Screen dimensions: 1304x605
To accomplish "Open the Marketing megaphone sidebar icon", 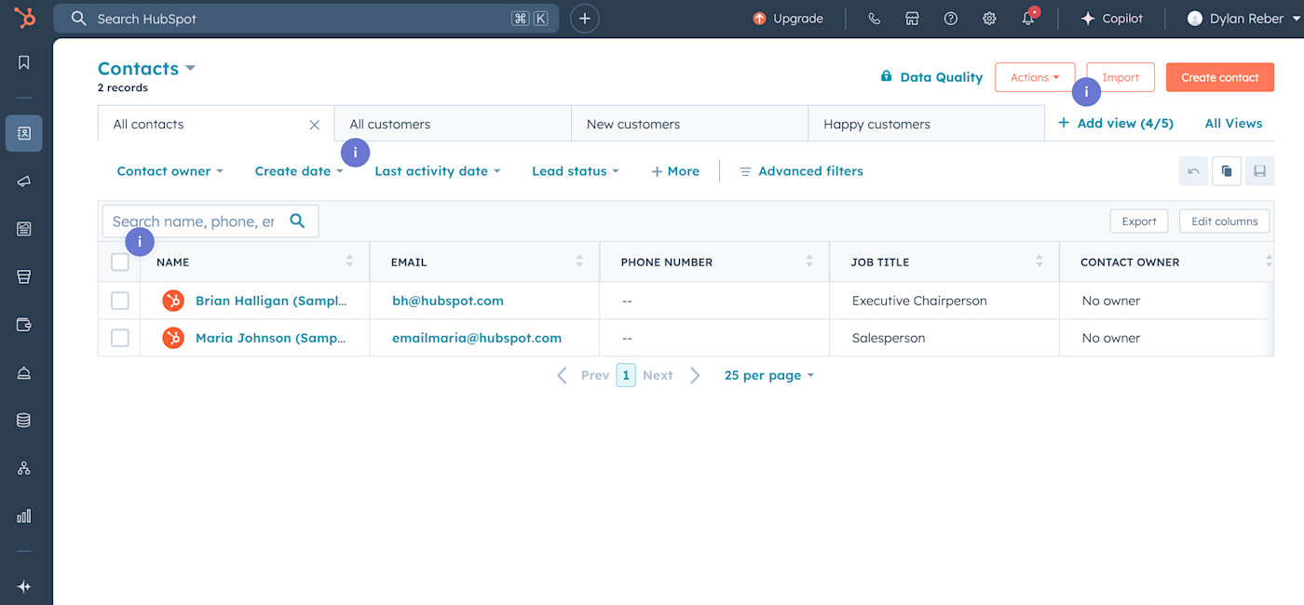I will (x=24, y=181).
